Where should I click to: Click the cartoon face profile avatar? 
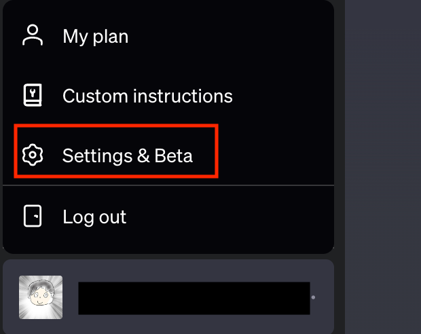[41, 297]
